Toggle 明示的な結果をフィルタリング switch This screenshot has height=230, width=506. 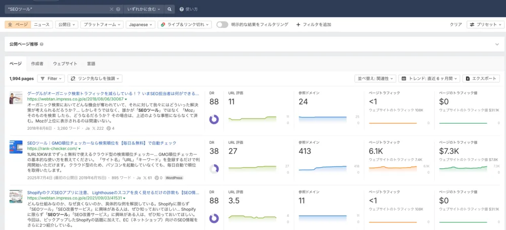(x=222, y=24)
